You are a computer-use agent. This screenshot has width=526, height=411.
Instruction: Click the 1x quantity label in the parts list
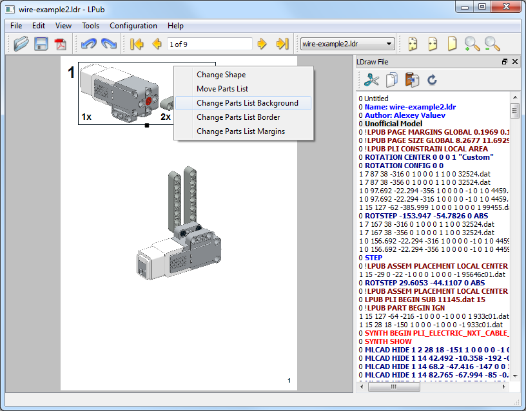tap(86, 117)
